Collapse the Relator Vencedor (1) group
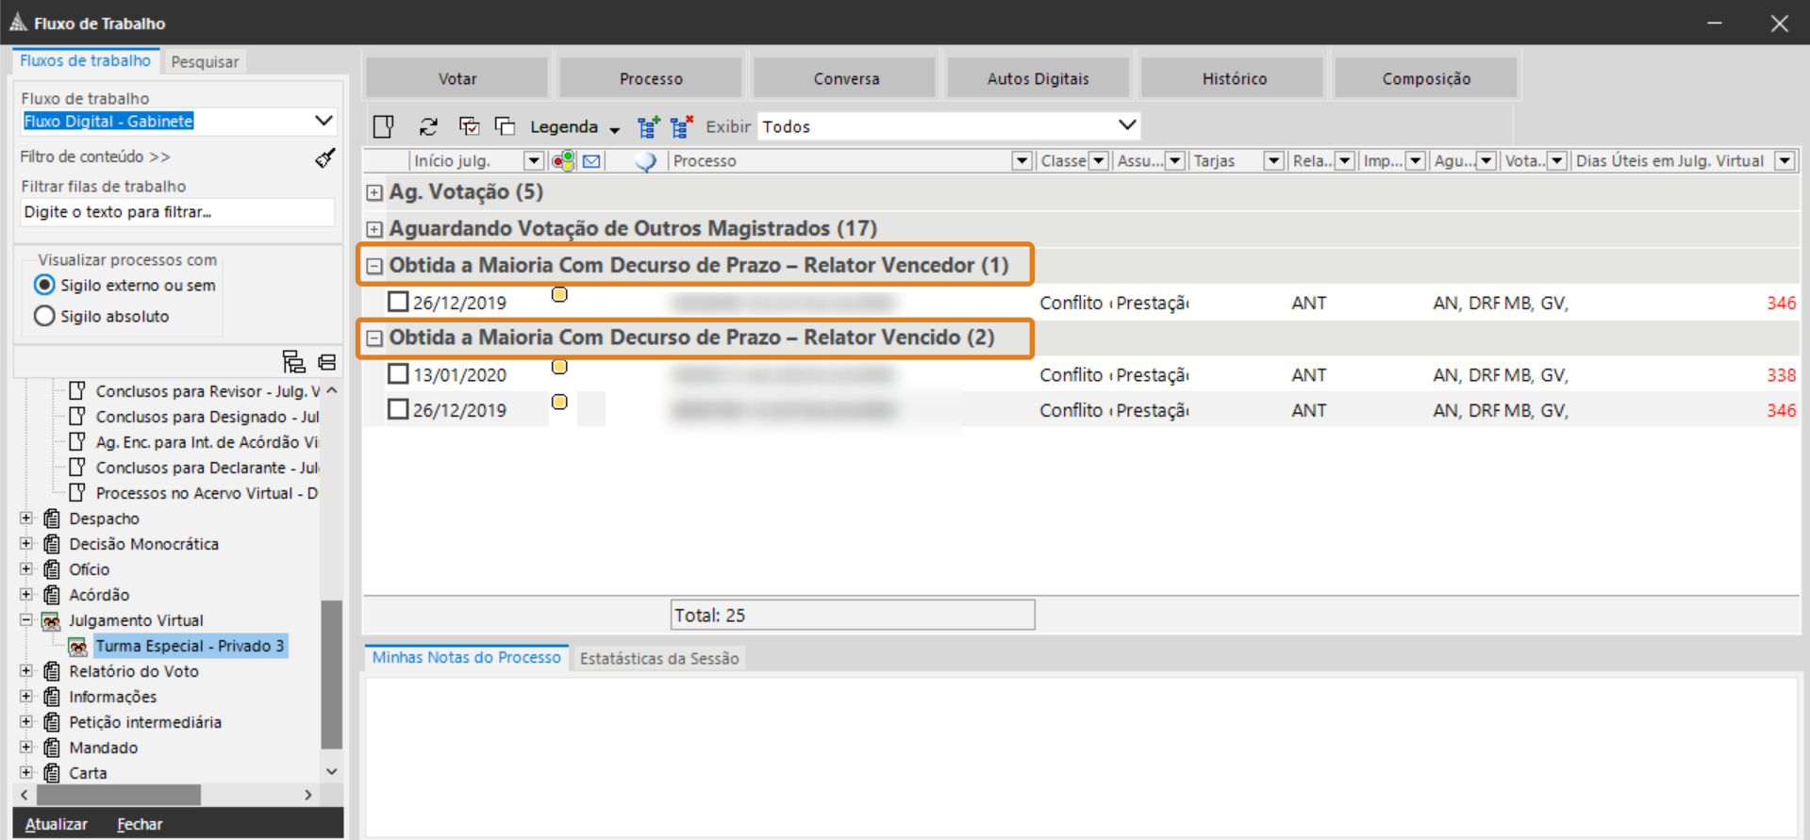The height and width of the screenshot is (840, 1810). [x=374, y=266]
